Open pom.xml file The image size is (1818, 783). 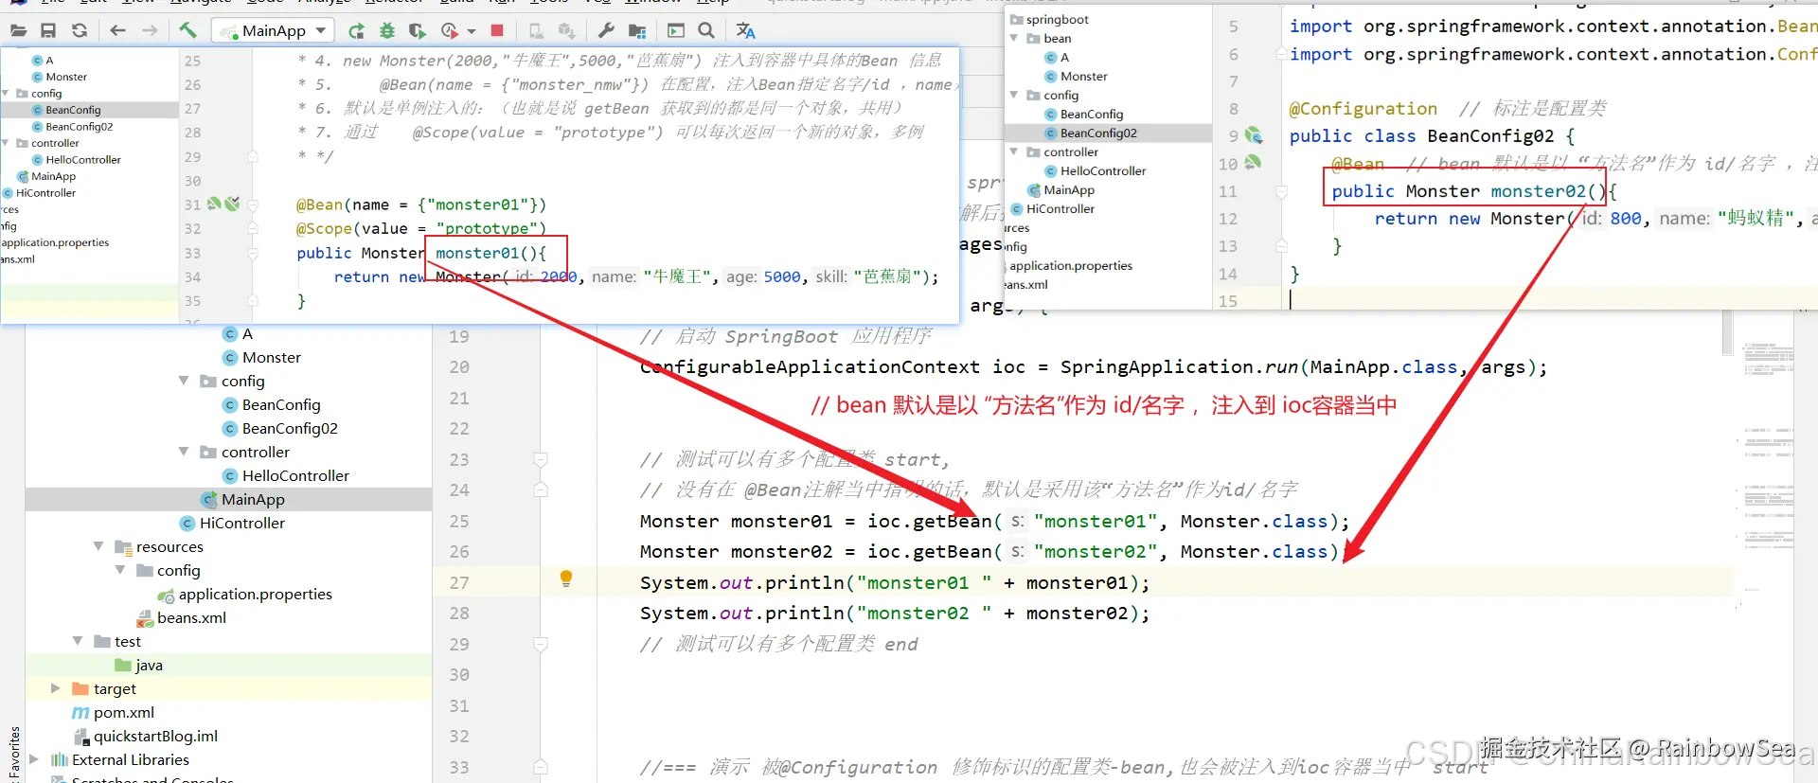pyautogui.click(x=124, y=712)
